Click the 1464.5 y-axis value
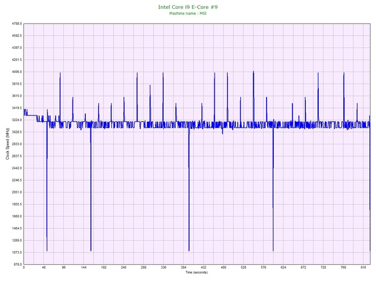The width and height of the screenshot is (376, 282). point(17,228)
